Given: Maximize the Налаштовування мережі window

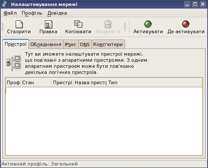Looking at the screenshot, I should 195,4.
